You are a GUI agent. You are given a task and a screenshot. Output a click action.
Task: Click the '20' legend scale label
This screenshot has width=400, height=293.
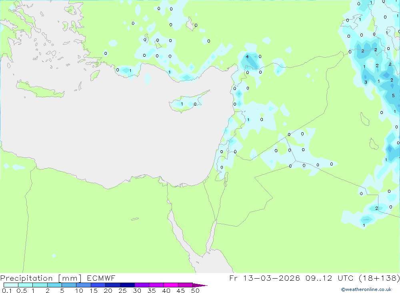108,291
